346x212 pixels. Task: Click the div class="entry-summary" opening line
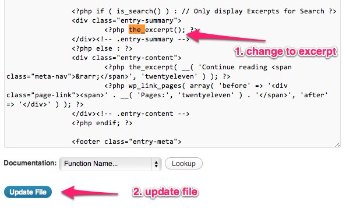coord(126,20)
